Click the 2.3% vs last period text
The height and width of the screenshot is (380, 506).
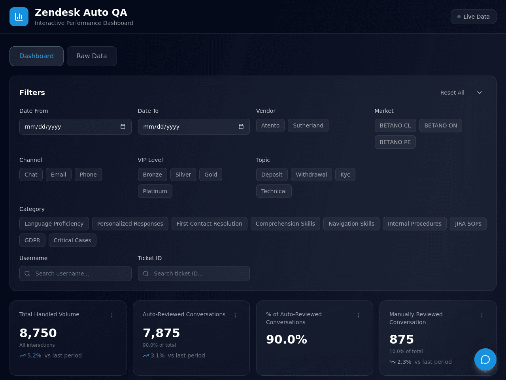tap(425, 362)
